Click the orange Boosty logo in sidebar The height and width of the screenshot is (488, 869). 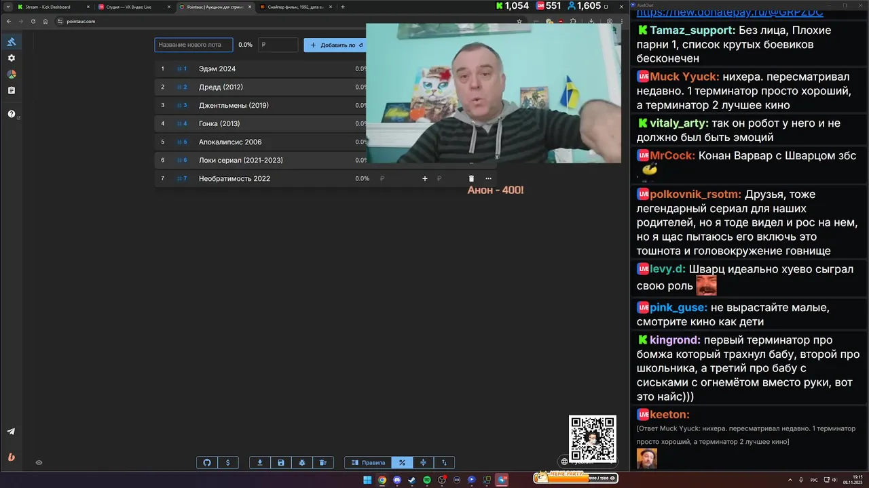click(12, 457)
